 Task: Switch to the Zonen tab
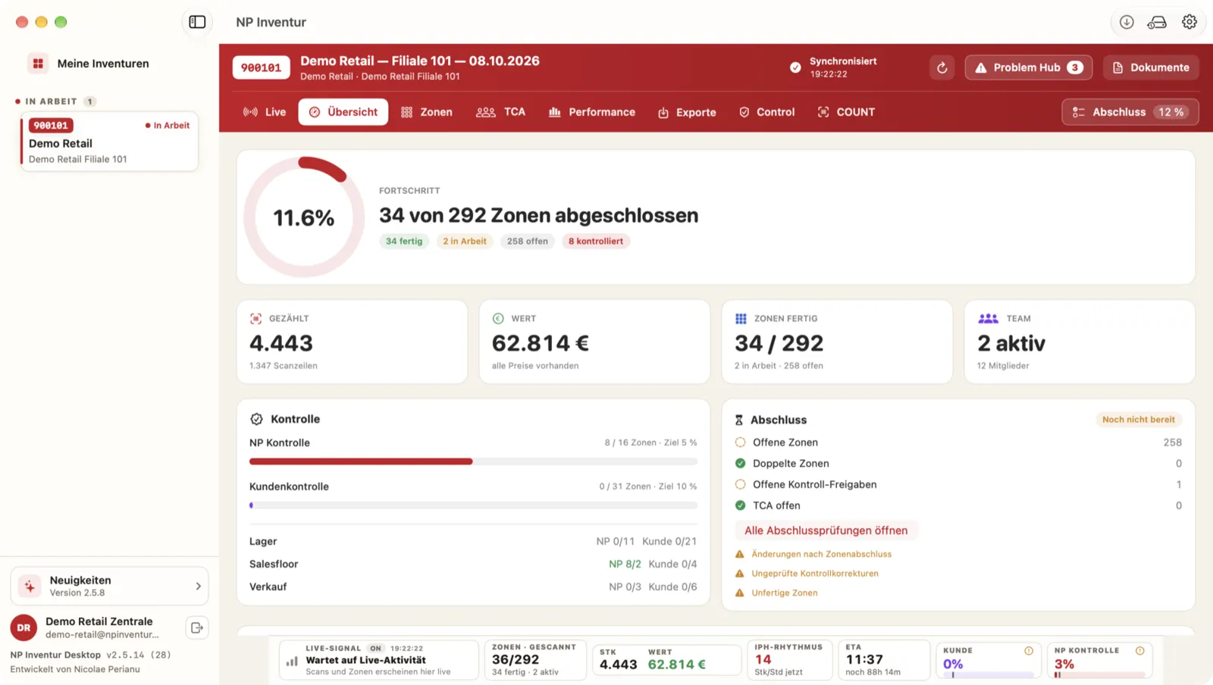pyautogui.click(x=427, y=112)
